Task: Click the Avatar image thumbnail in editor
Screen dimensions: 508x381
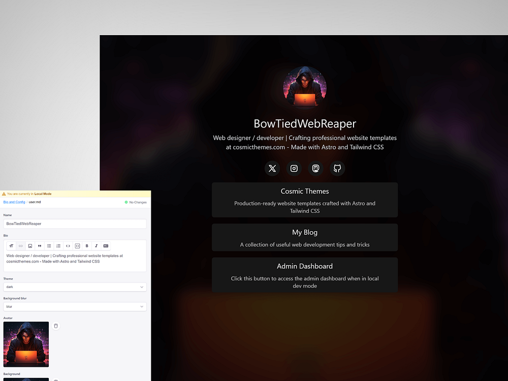Action: pos(26,344)
